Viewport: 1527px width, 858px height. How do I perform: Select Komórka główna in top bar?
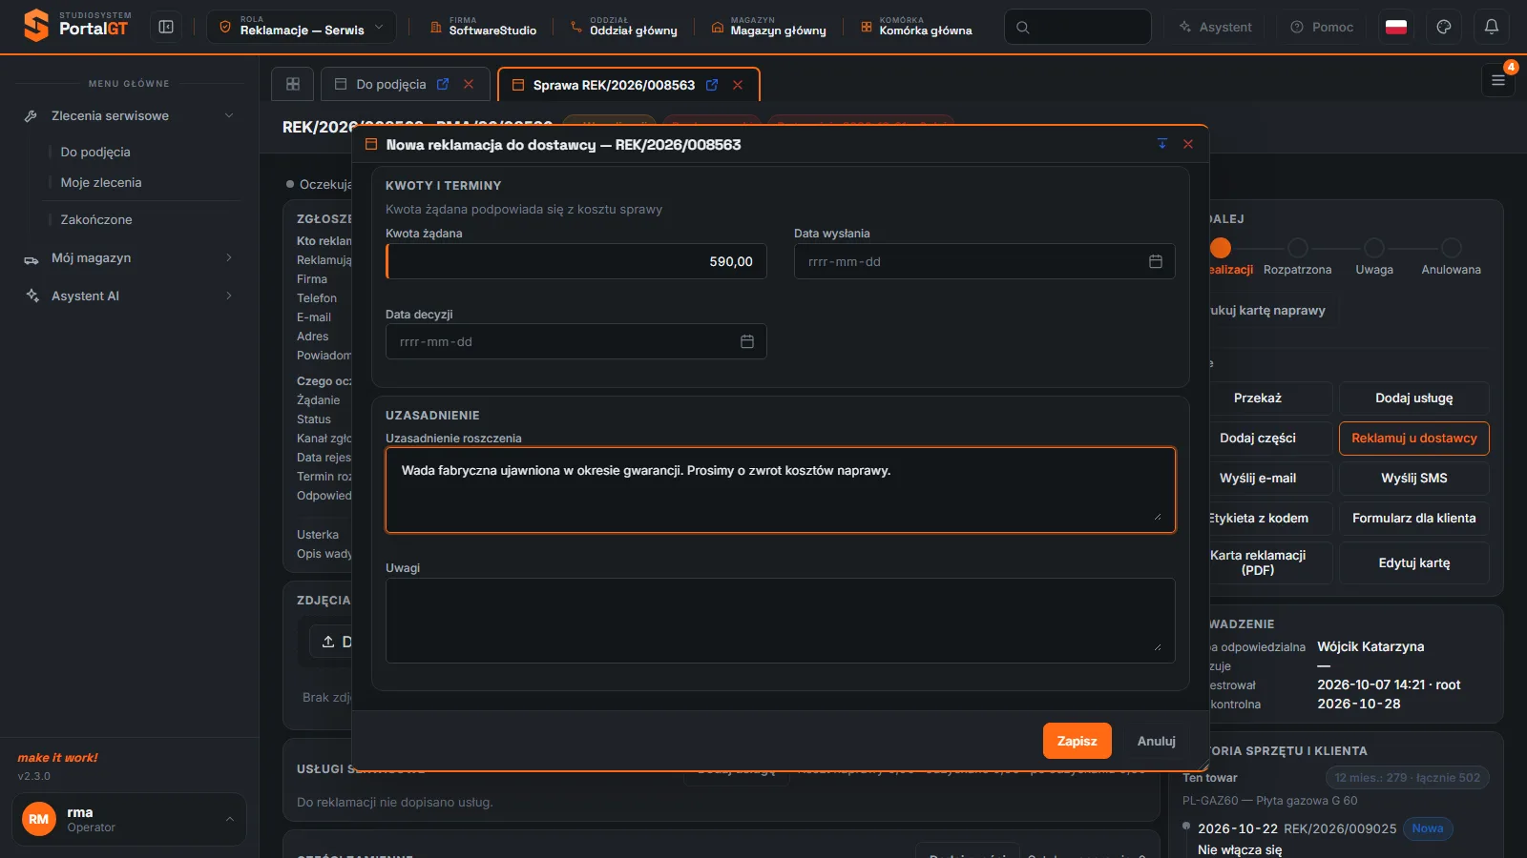tap(916, 27)
